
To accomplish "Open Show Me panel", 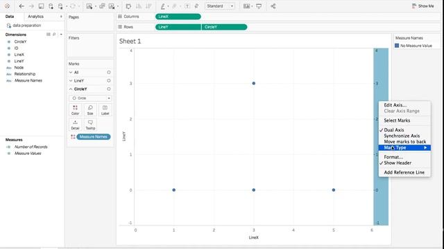I will [422, 6].
